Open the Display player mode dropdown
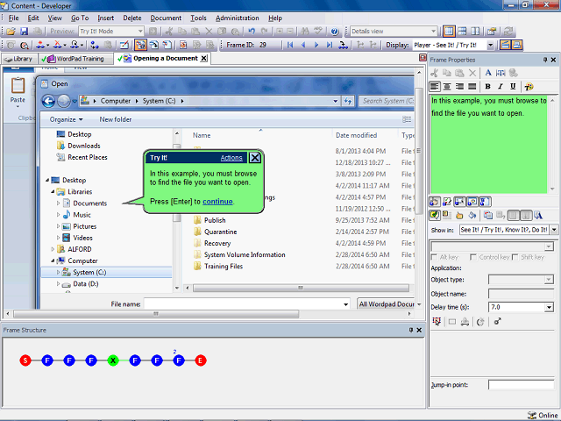The width and height of the screenshot is (561, 421). 491,45
